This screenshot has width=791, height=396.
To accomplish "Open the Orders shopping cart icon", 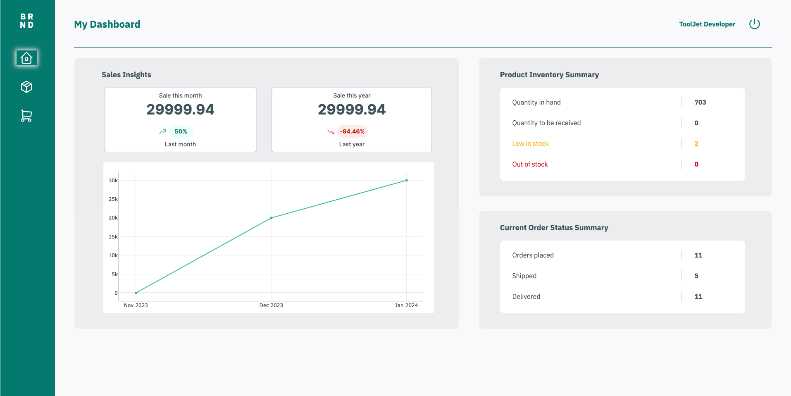I will (x=26, y=116).
